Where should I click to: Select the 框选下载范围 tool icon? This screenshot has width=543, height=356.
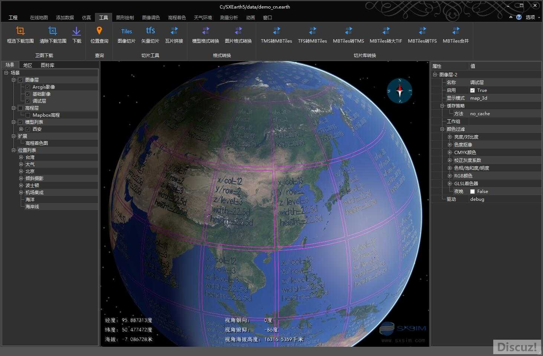[x=20, y=31]
